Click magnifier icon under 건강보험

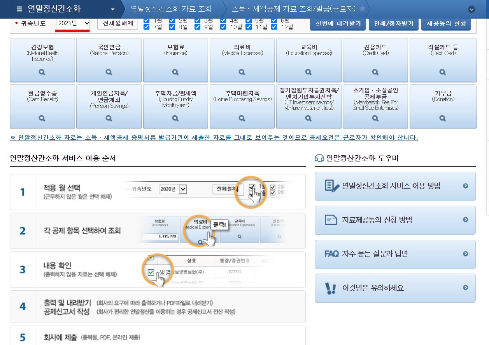[42, 72]
